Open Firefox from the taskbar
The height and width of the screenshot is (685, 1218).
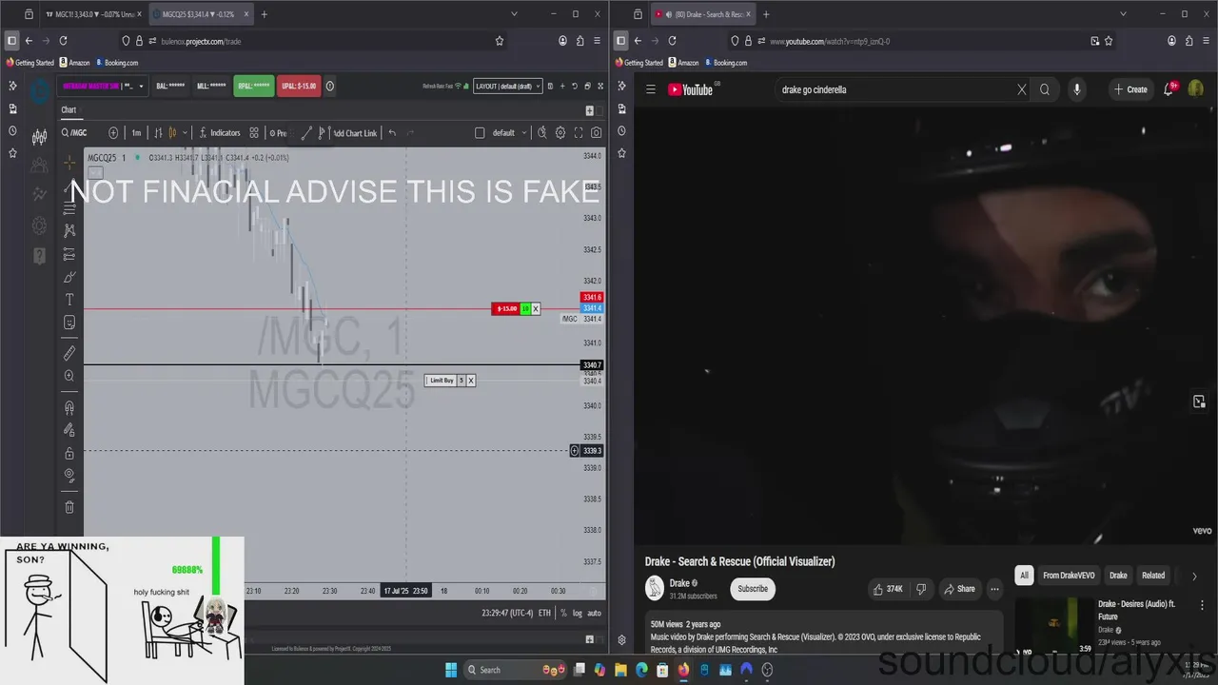click(x=683, y=670)
